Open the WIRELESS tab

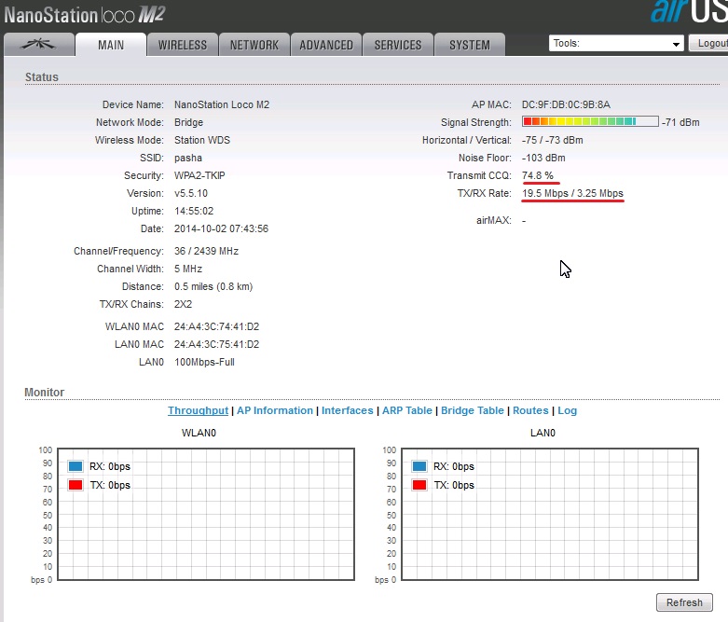(183, 45)
